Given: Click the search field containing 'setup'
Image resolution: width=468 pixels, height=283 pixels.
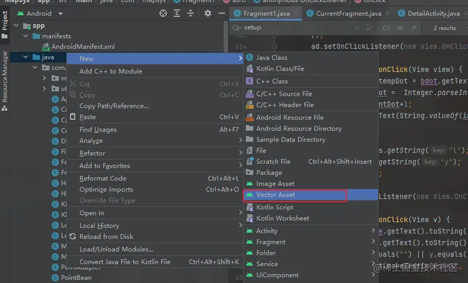Looking at the screenshot, I should 295,27.
